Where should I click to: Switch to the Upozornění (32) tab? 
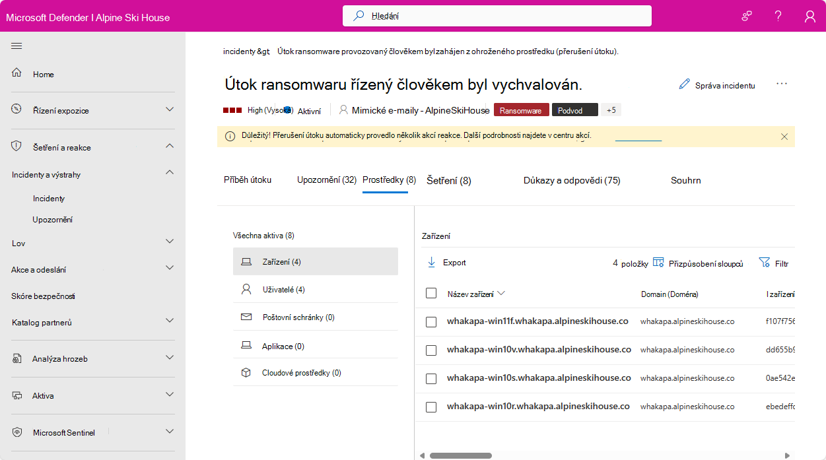(327, 180)
